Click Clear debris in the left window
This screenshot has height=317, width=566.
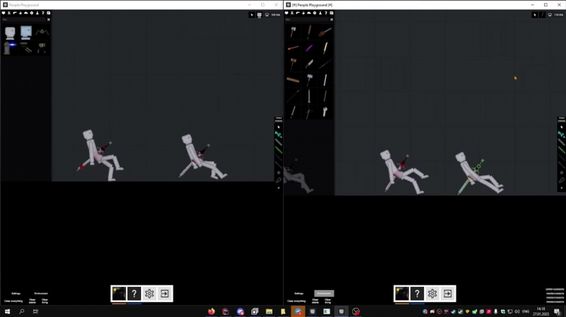[x=32, y=300]
